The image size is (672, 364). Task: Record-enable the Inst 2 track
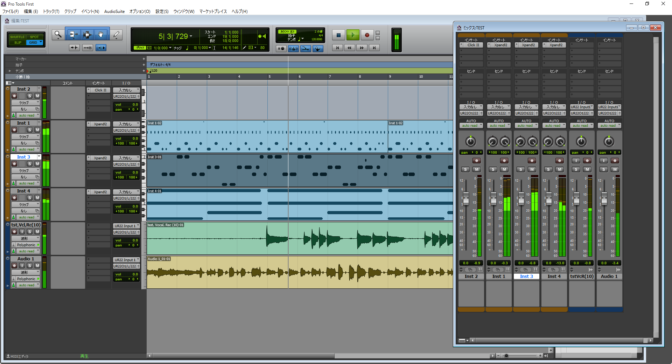click(x=14, y=96)
